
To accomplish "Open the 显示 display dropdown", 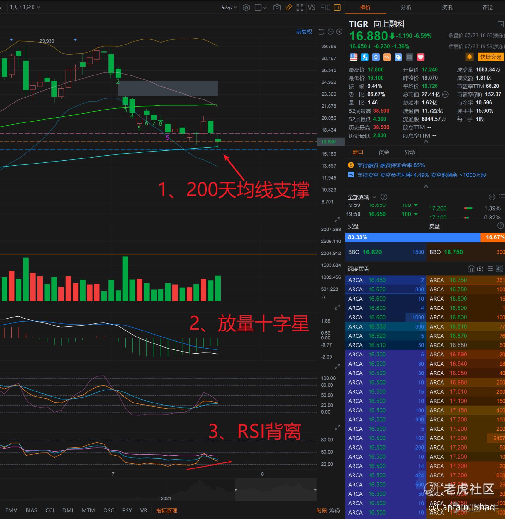I will (x=229, y=7).
